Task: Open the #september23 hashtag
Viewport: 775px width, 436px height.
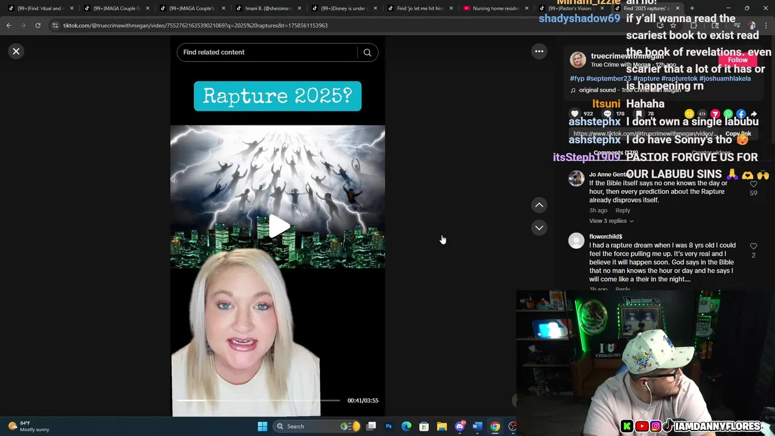Action: tap(608, 79)
